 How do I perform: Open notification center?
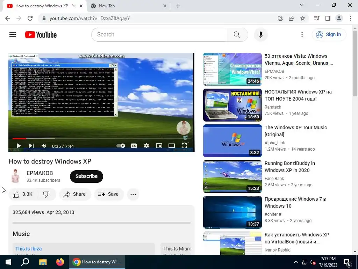pos(347,262)
